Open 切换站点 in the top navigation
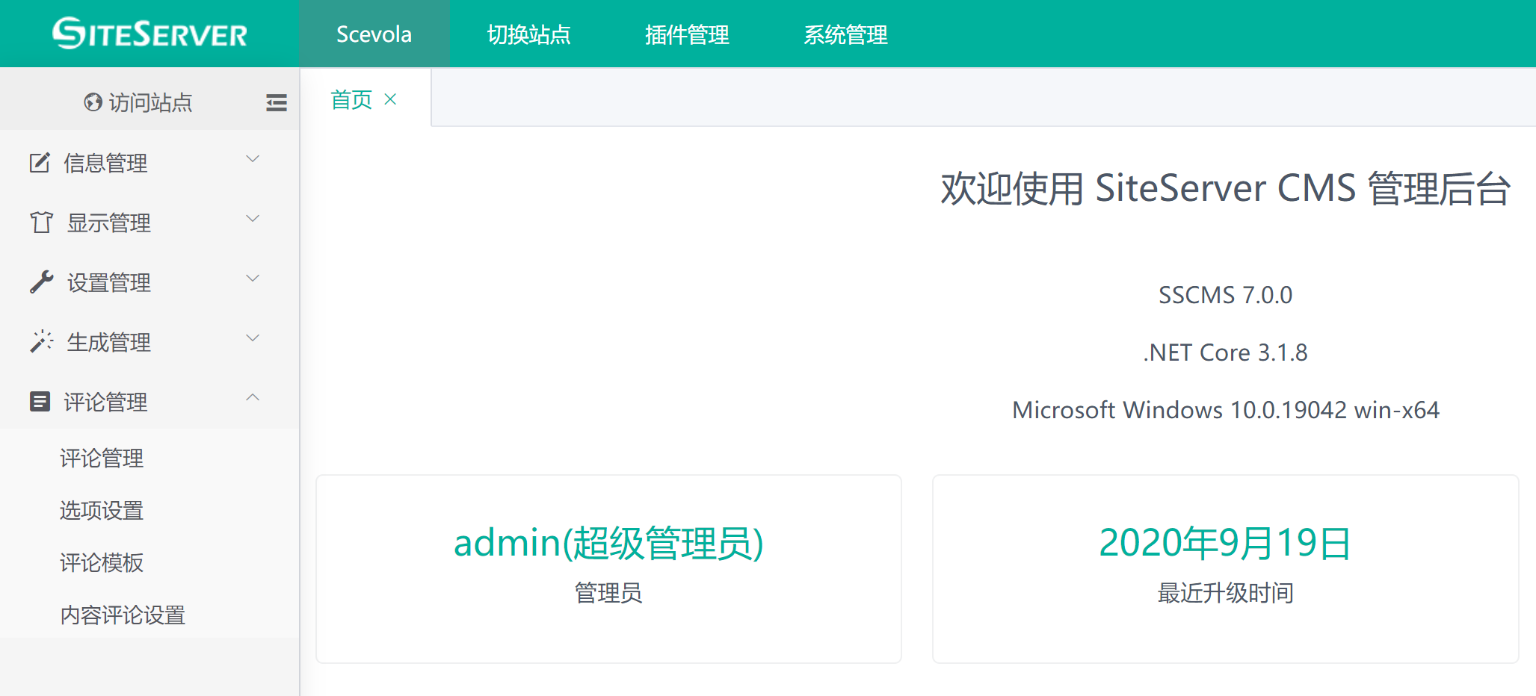Image resolution: width=1536 pixels, height=696 pixels. (x=528, y=34)
